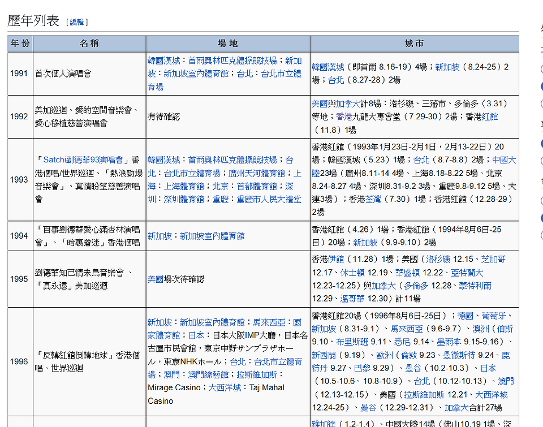
Task: Open the 曼徹斯特 link
Action: pos(459,355)
